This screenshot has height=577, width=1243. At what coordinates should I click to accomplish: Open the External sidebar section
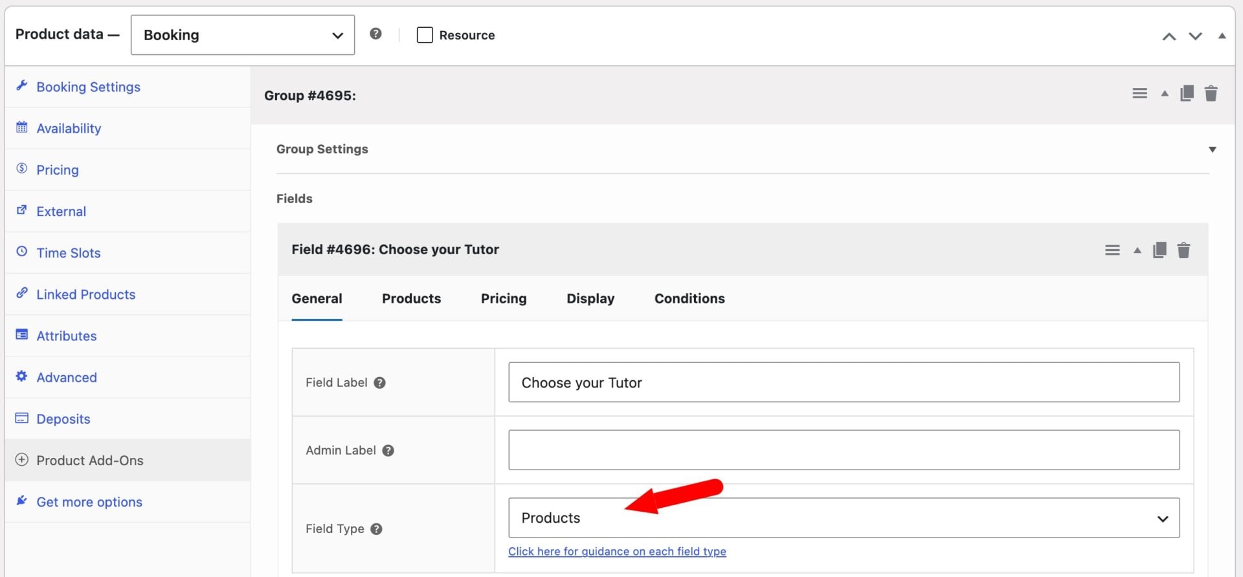61,211
